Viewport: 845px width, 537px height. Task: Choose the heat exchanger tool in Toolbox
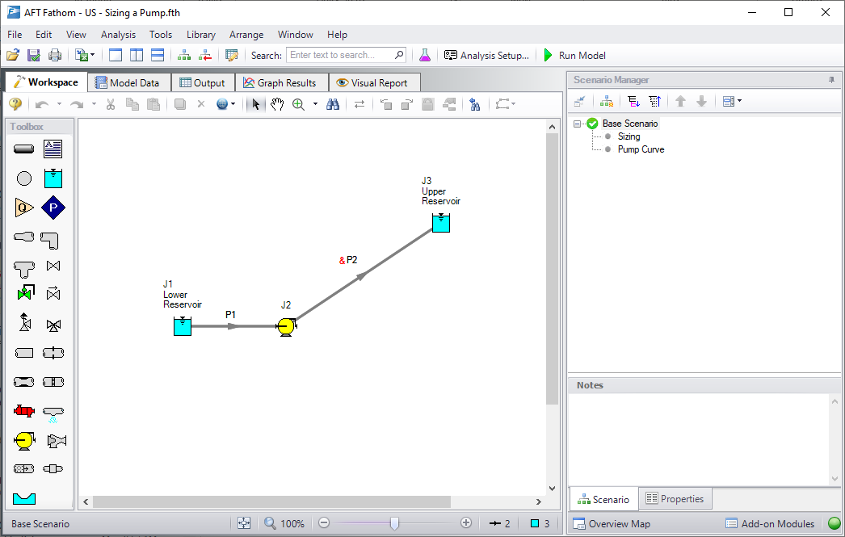(x=24, y=411)
